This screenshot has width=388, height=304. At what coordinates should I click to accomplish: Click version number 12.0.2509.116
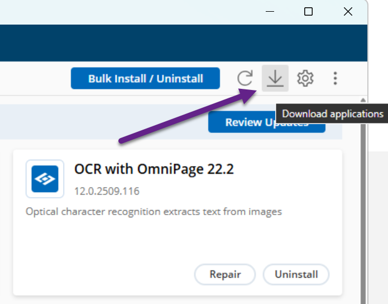click(107, 191)
